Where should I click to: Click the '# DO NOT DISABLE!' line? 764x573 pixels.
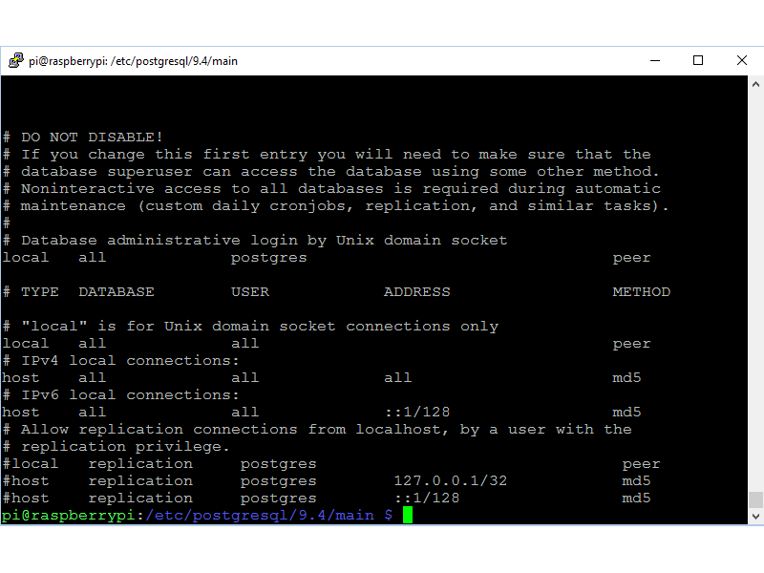[x=82, y=137]
